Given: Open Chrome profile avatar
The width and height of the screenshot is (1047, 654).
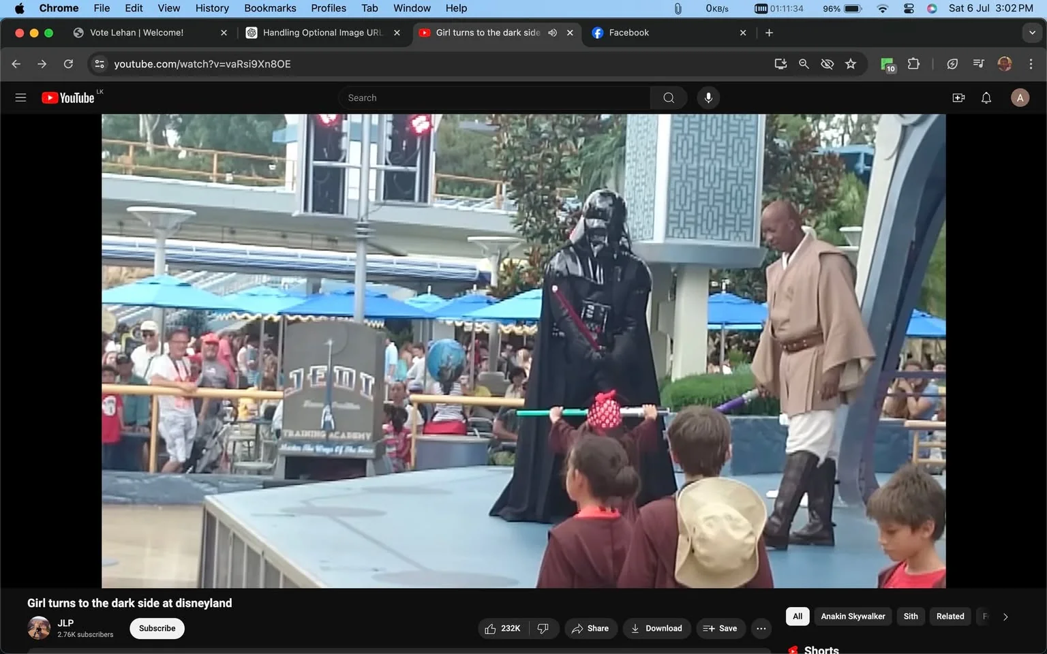Looking at the screenshot, I should [1005, 63].
